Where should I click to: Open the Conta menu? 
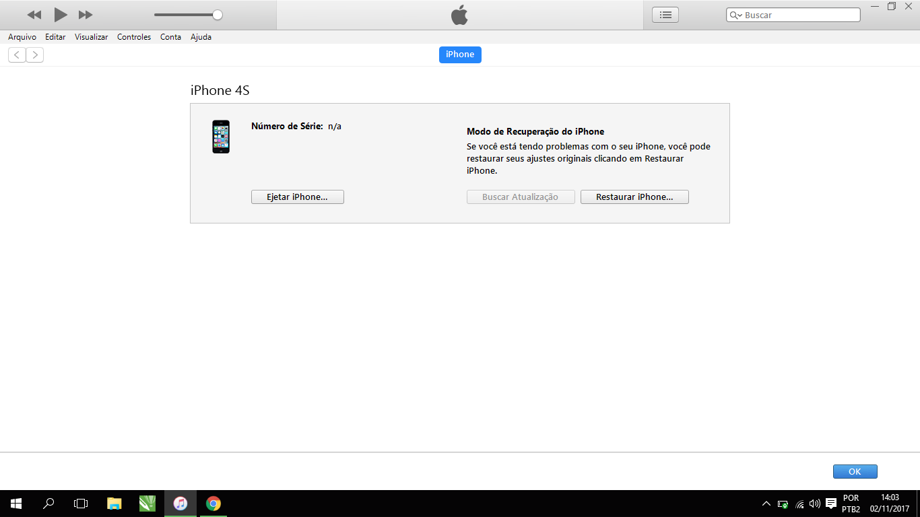click(170, 37)
